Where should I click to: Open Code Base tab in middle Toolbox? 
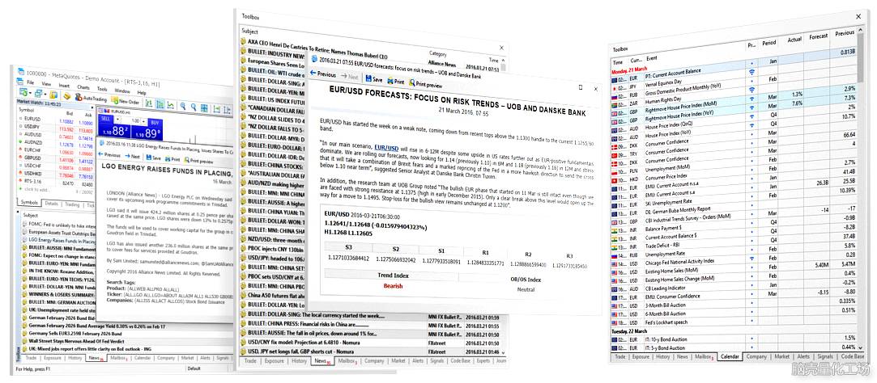(460, 361)
